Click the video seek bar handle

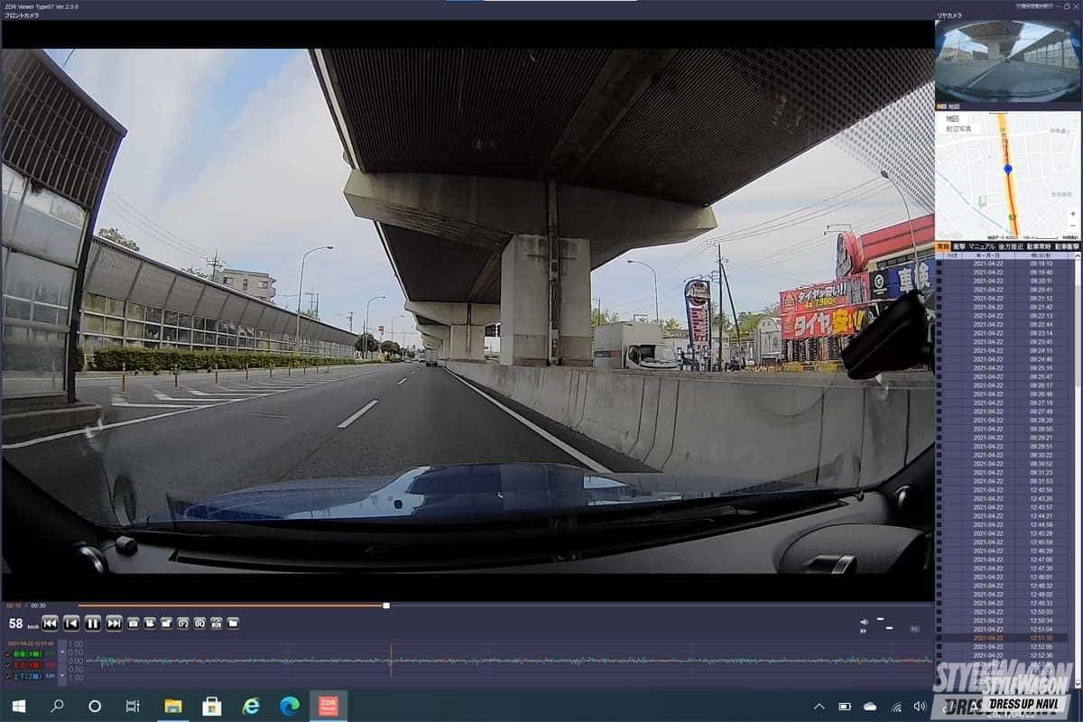point(386,606)
